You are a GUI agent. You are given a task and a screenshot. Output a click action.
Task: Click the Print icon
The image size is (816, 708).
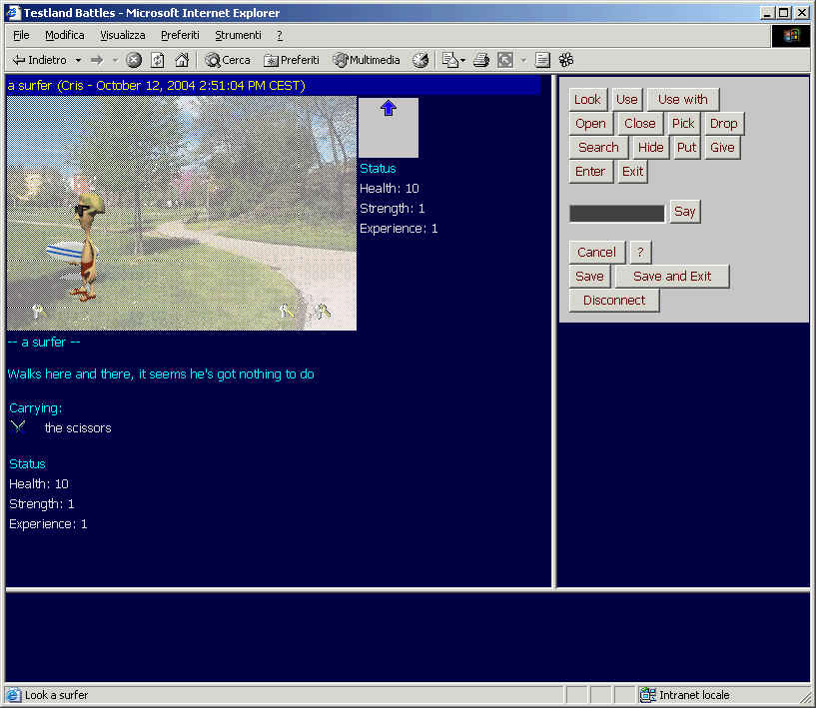[x=481, y=60]
